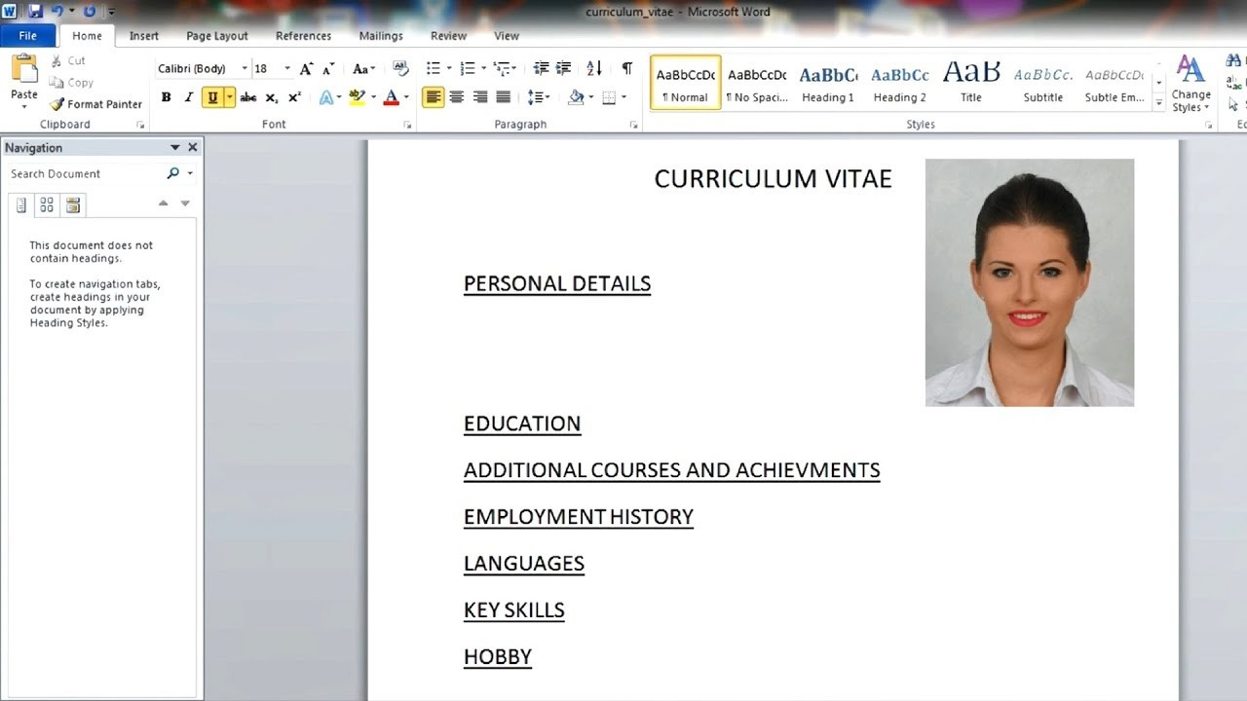This screenshot has height=701, width=1247.
Task: Open the Line Spacing dropdown
Action: pos(538,97)
